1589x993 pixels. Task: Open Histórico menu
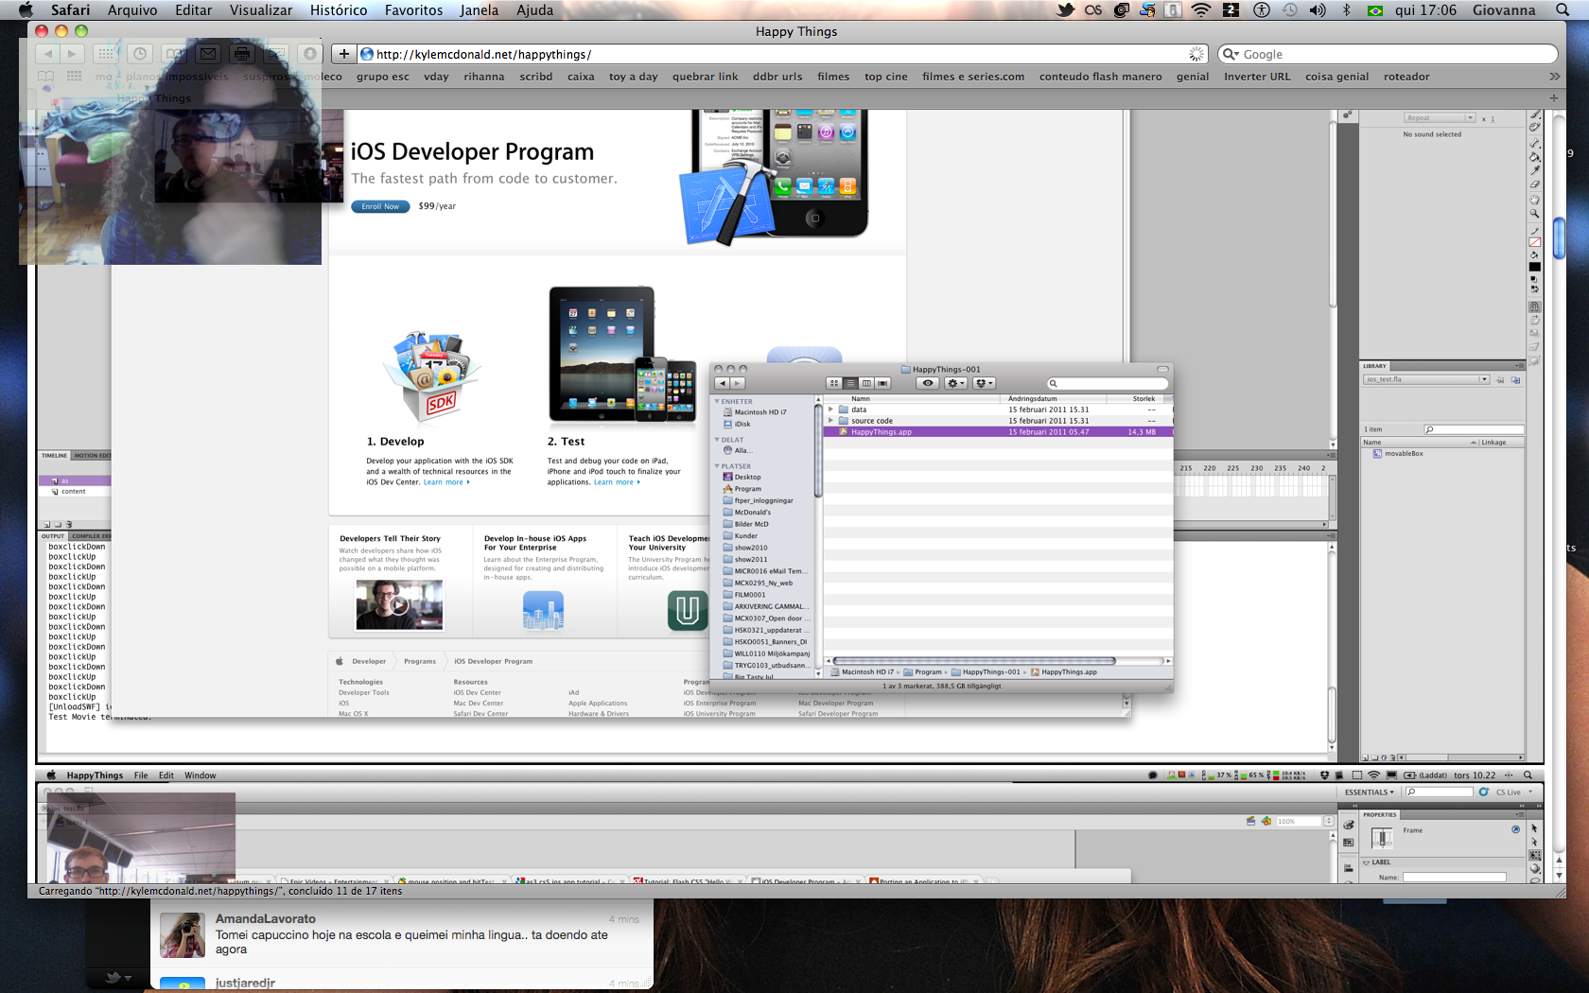339,10
